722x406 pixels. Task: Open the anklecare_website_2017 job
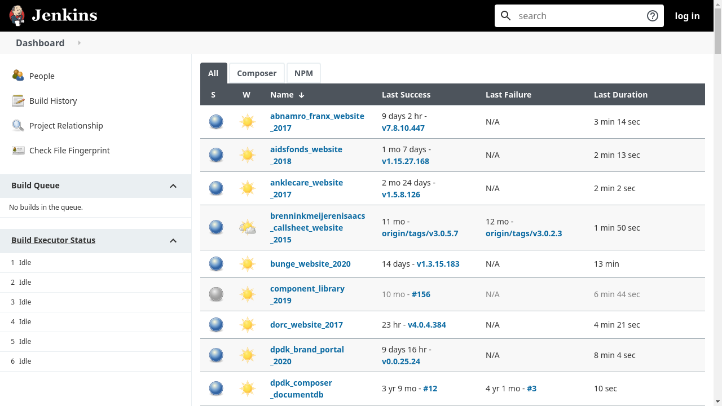pyautogui.click(x=306, y=188)
